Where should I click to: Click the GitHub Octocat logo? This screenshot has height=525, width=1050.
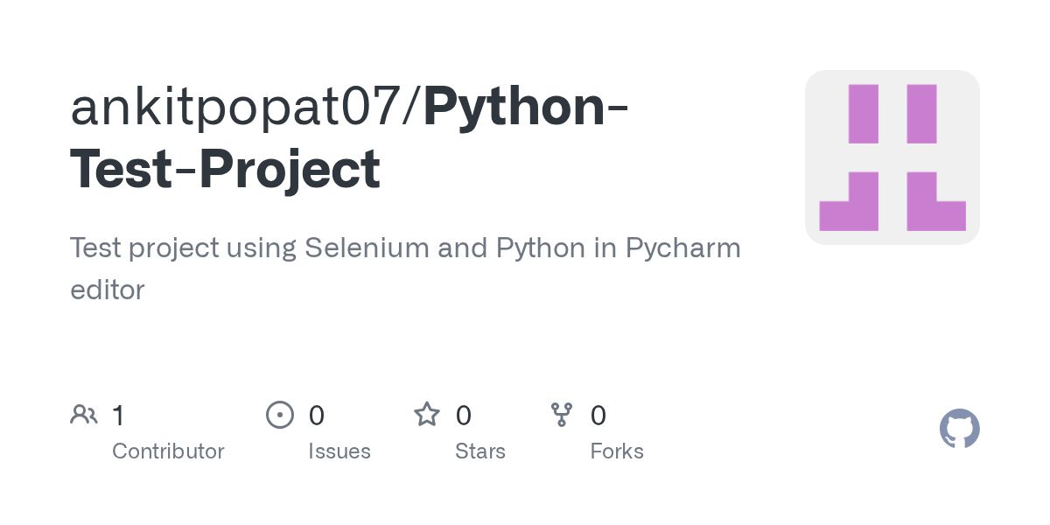click(959, 429)
